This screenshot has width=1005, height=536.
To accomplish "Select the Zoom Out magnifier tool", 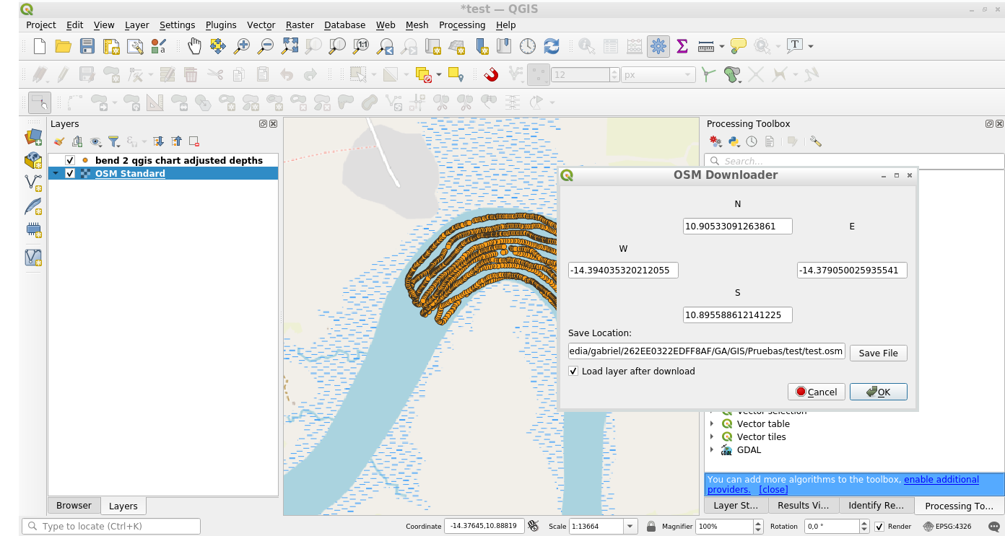I will pyautogui.click(x=266, y=46).
